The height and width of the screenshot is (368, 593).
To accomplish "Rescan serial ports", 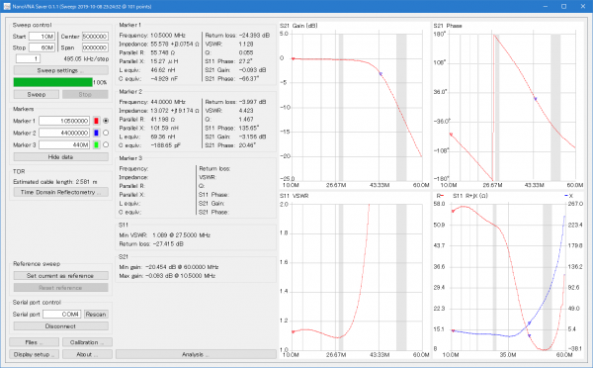I will click(x=96, y=315).
